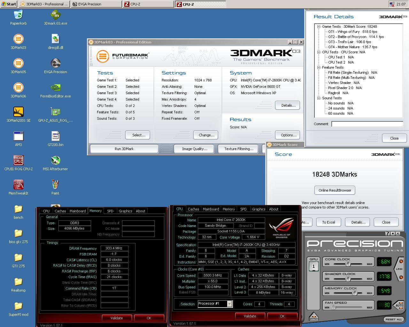Launch EVGA Precision desktop icon

point(55,66)
